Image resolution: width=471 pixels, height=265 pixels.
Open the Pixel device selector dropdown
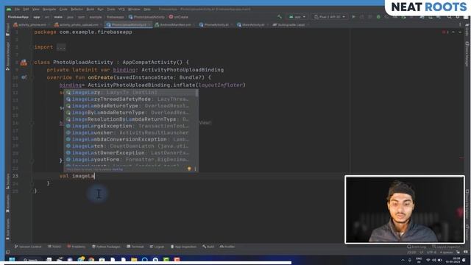point(329,17)
